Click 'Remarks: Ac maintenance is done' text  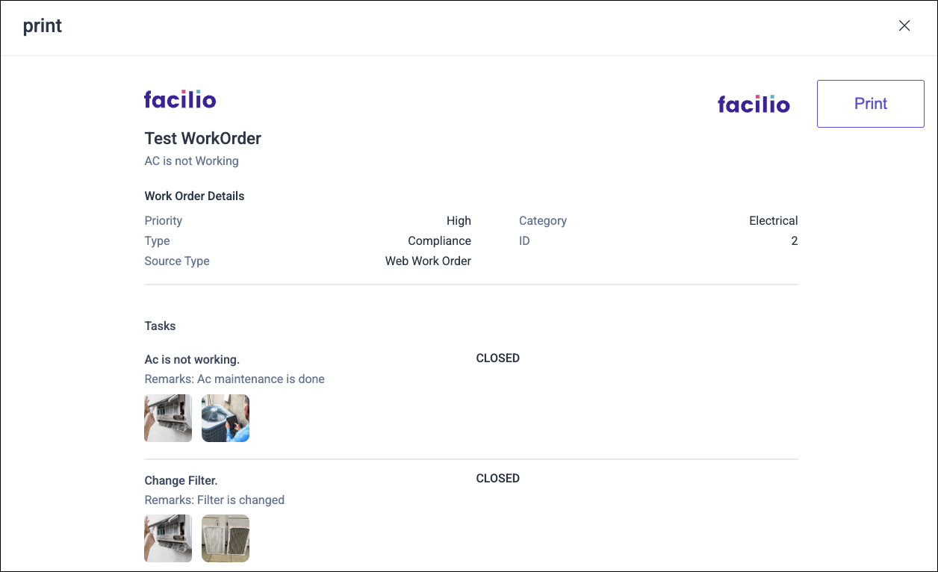pos(234,379)
